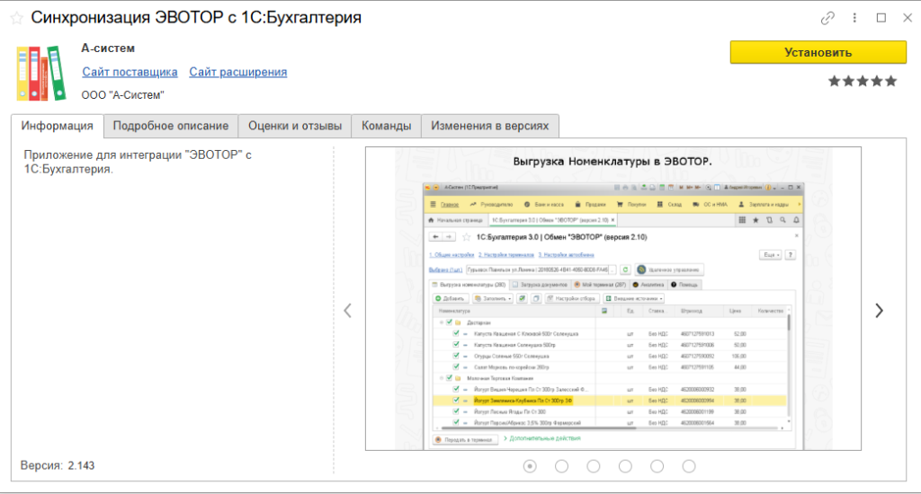
Task: Open the Изменения в версиях tab
Action: [490, 126]
